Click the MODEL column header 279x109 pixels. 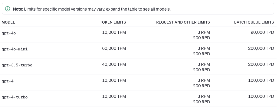tap(8, 22)
